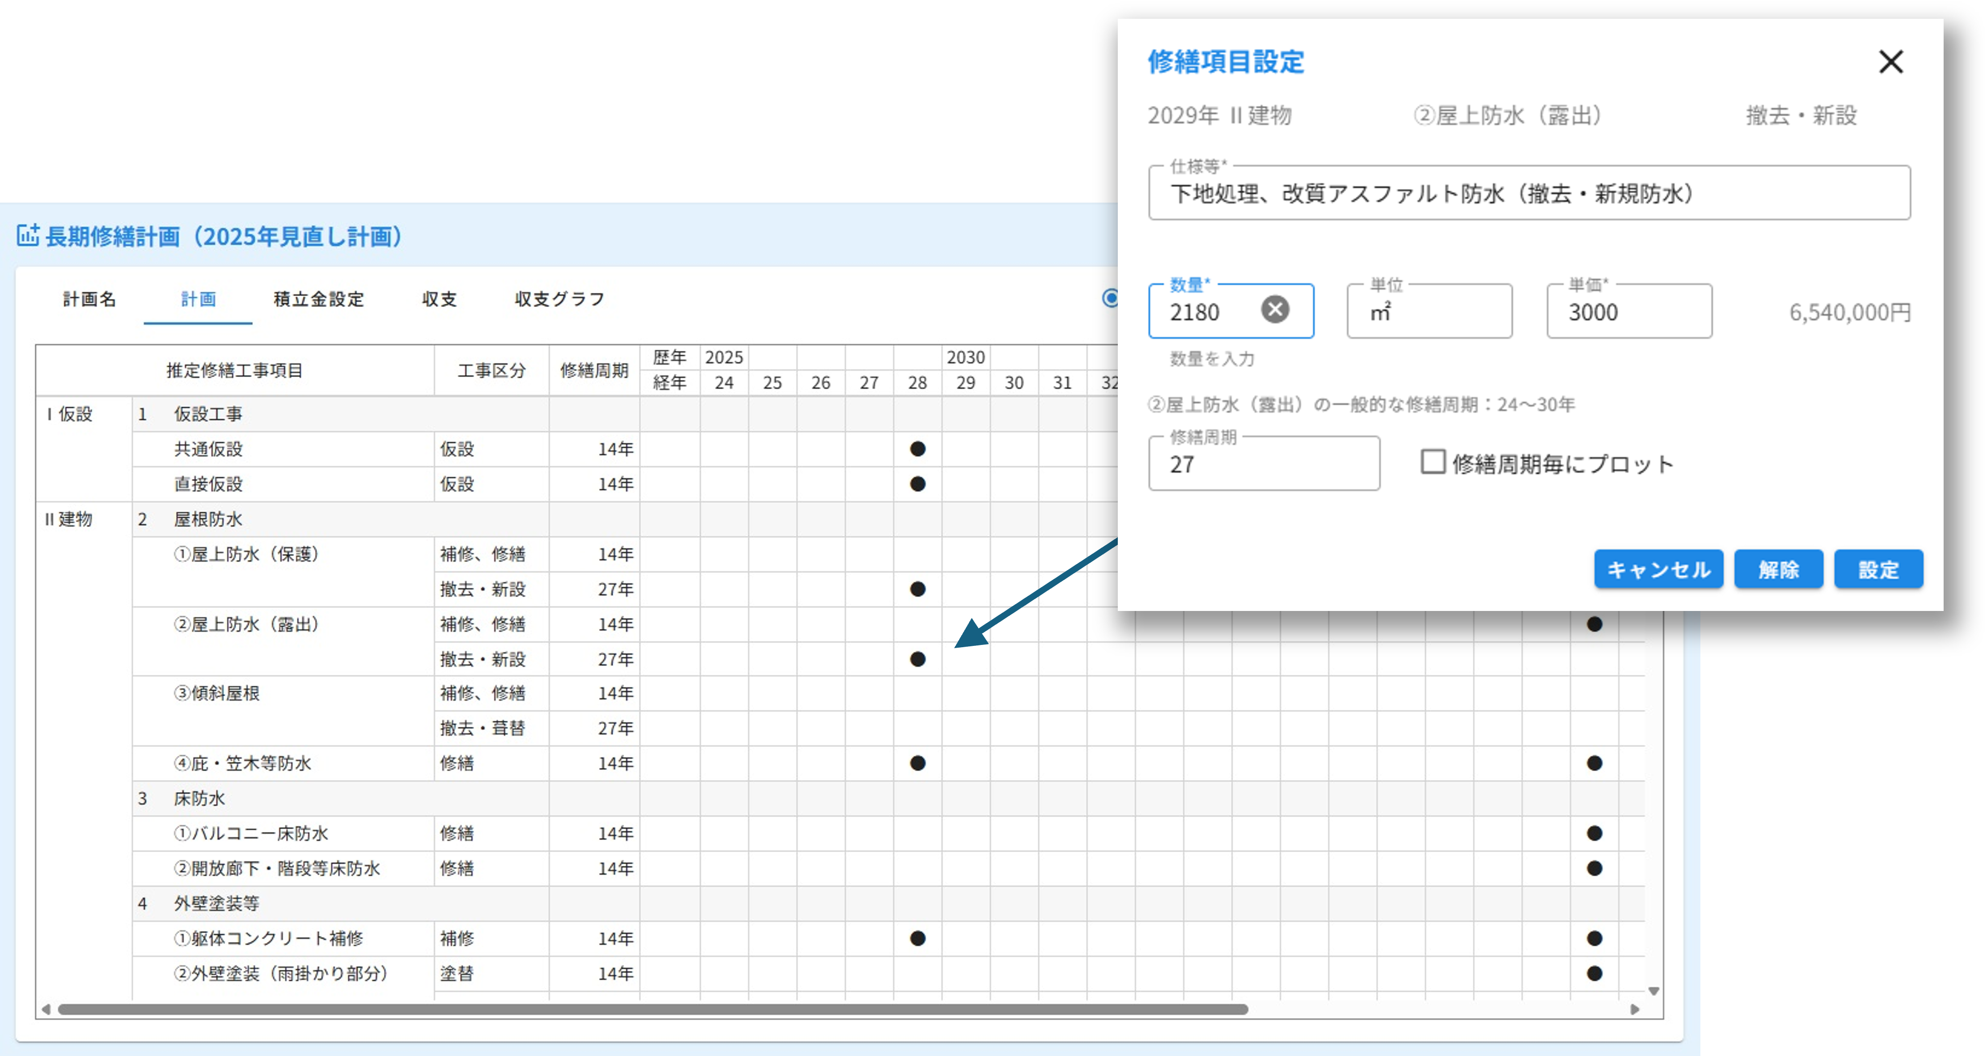Click the ①屋上防水（保護）撤去・新設 dot in year 28
Screen dimensions: 1987x1056
coord(917,589)
